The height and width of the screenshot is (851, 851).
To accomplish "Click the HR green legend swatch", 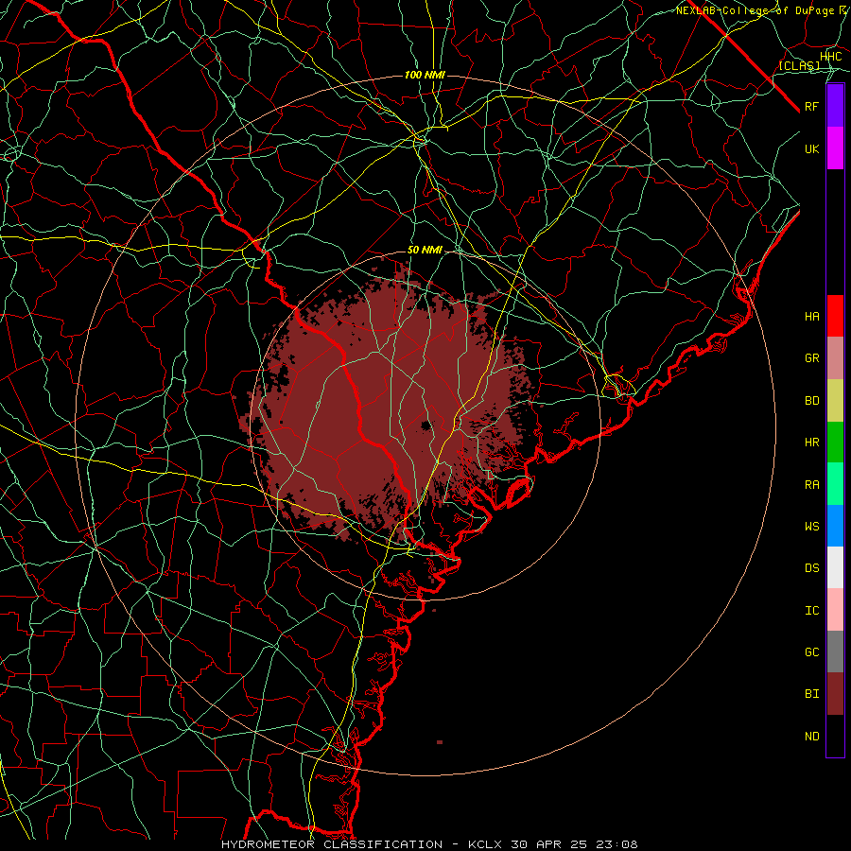I will coord(835,443).
